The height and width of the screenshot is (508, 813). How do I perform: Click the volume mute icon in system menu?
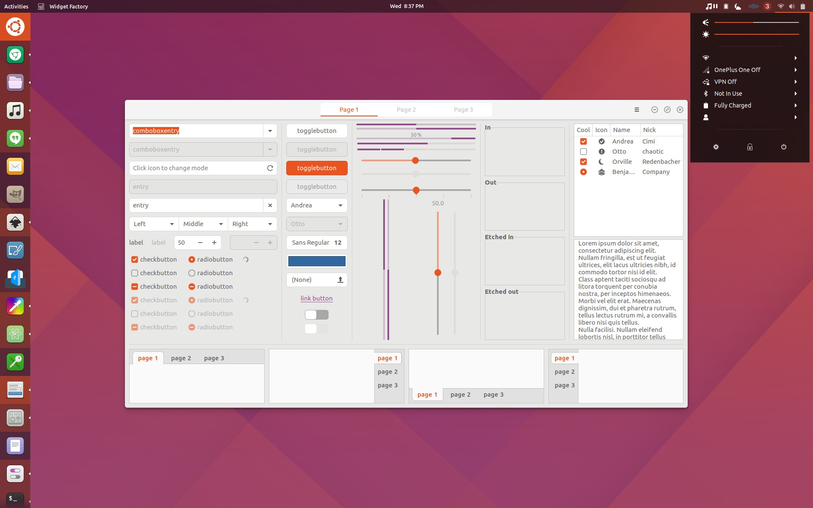point(706,22)
